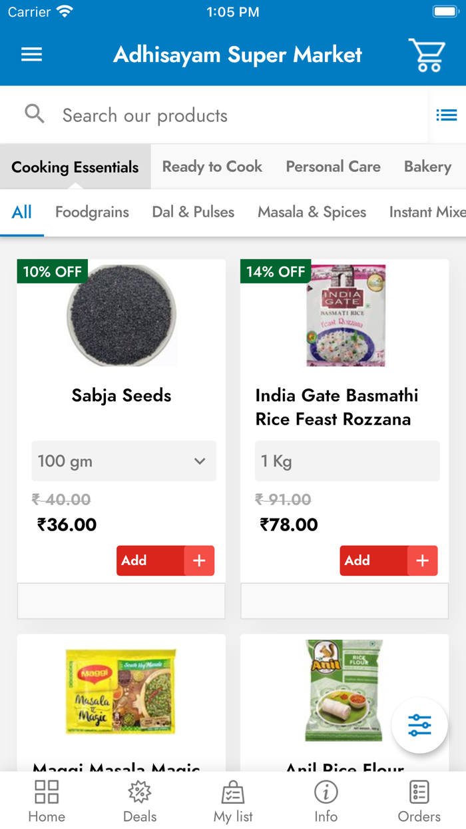Add India Gate Basmathi Rice to cart

tap(388, 560)
